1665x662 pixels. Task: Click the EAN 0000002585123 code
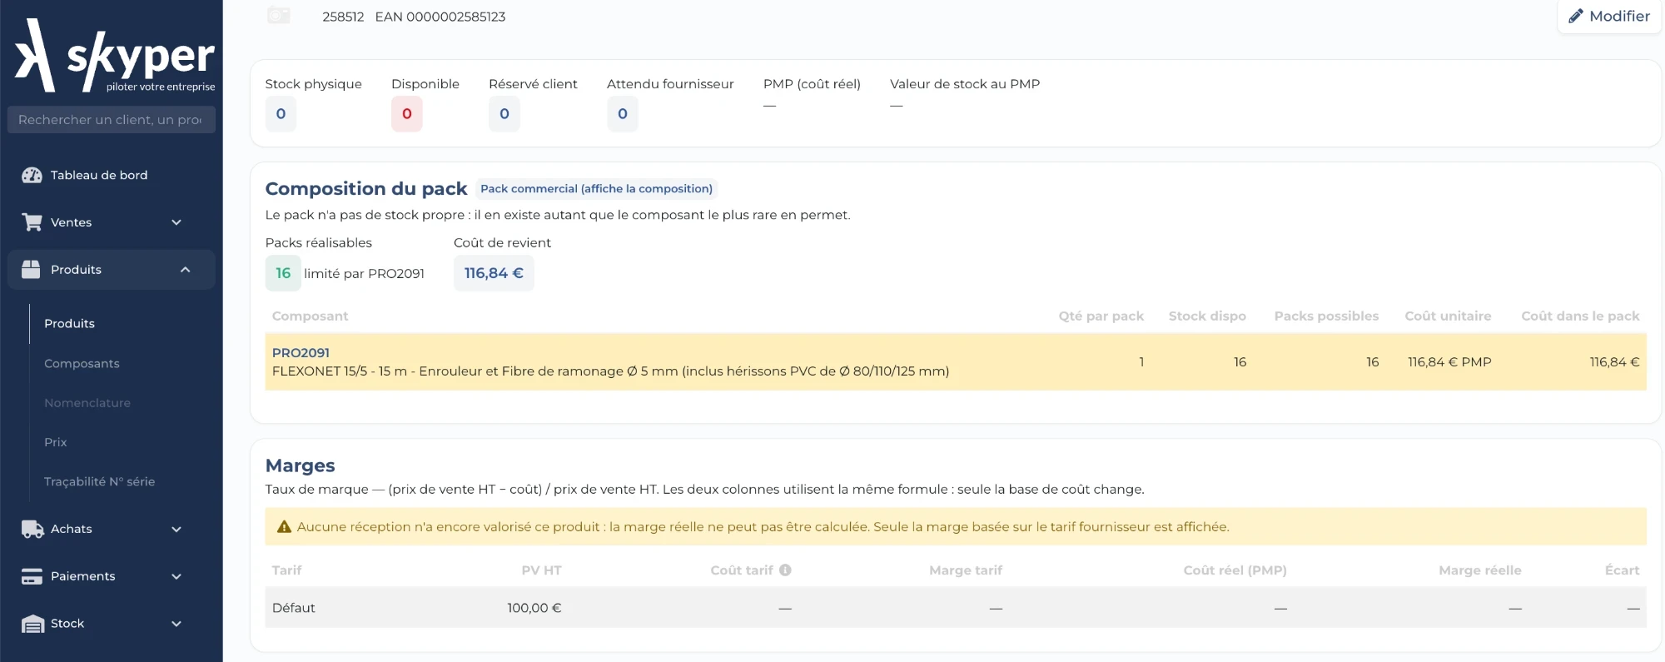pos(440,17)
